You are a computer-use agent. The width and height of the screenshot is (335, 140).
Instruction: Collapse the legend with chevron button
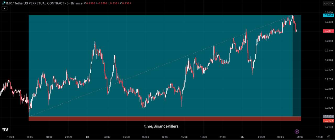(5, 8)
